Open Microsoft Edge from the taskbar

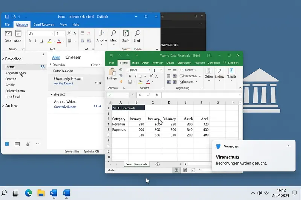pyautogui.click(x=29, y=193)
